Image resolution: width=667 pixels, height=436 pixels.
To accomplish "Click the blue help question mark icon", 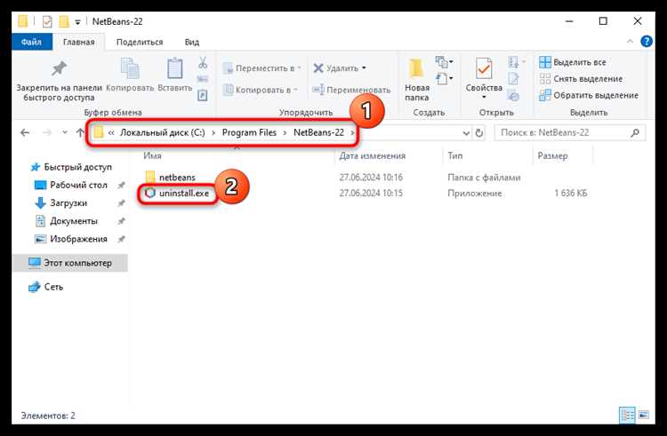I will pos(647,41).
